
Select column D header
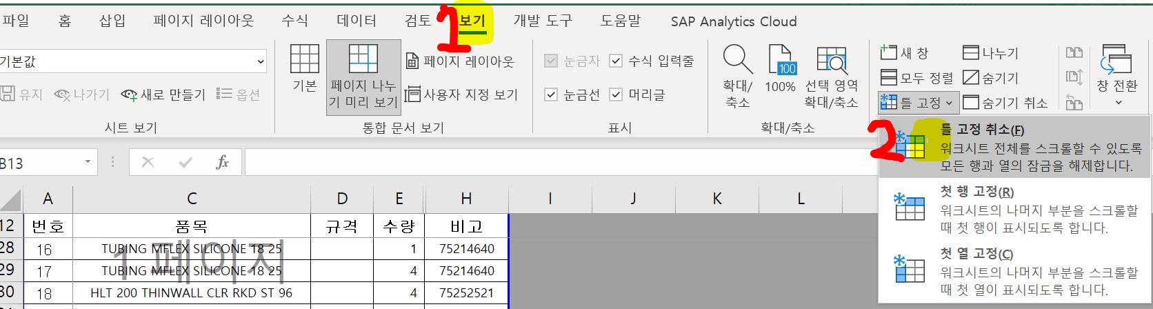click(x=342, y=199)
